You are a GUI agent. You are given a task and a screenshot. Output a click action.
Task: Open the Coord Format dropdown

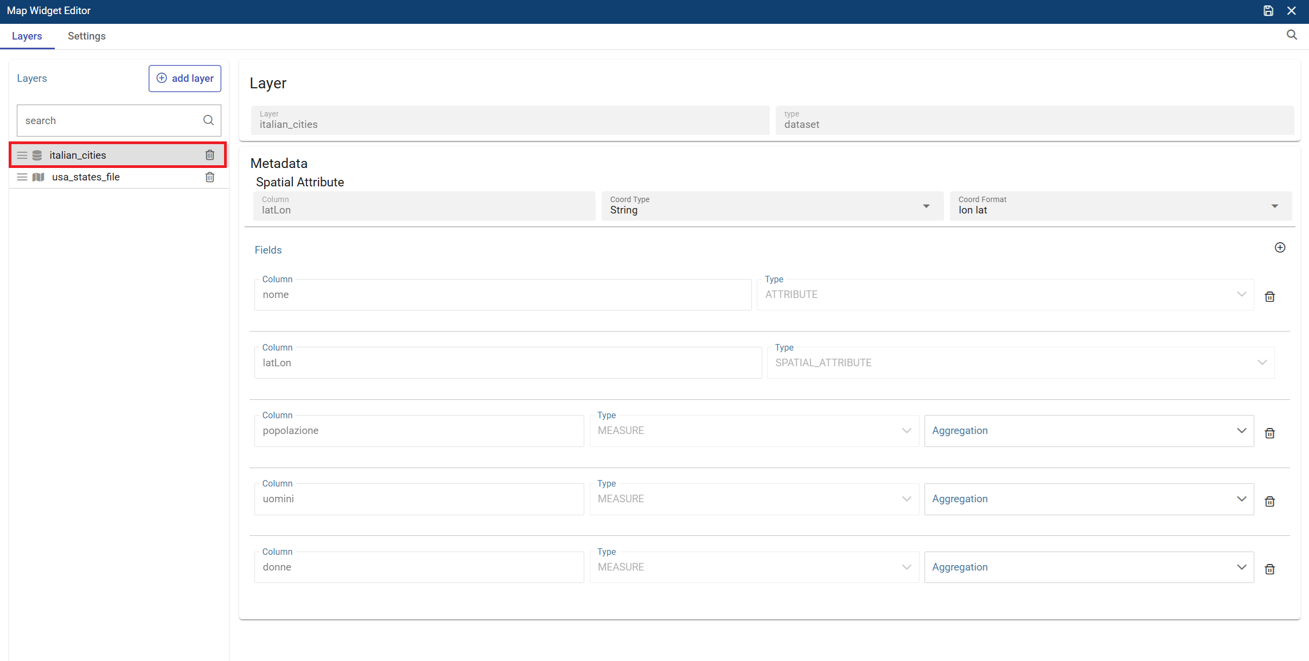point(1121,206)
